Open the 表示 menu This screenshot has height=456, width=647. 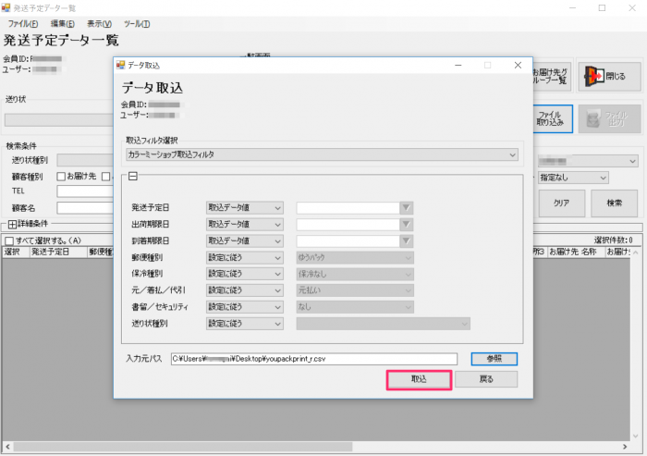coord(99,23)
